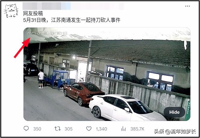The width and height of the screenshot is (200, 138).
Task: Click the blue tricycle in the surveillance image
Action: tap(57, 79)
